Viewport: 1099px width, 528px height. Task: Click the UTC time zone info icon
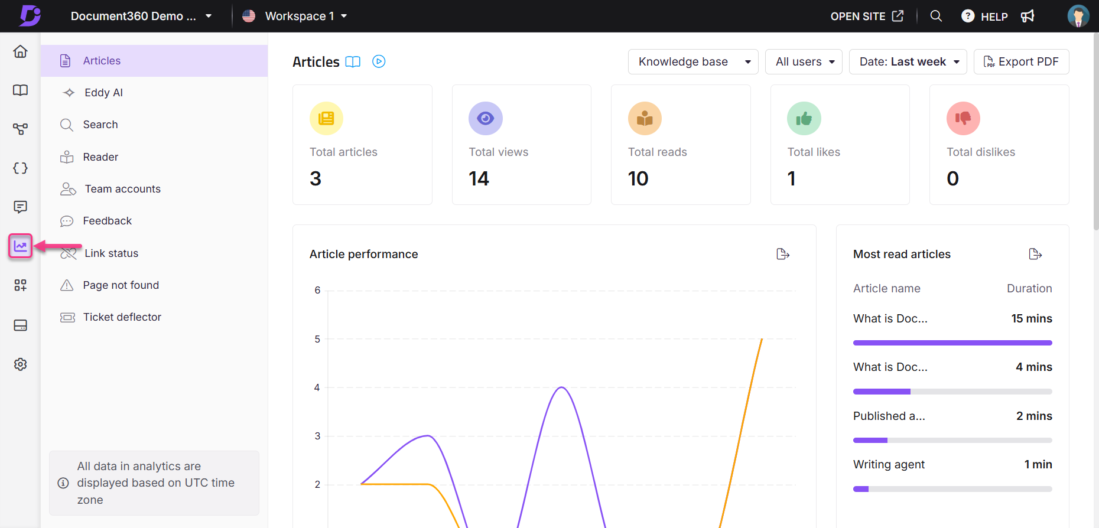pos(63,483)
